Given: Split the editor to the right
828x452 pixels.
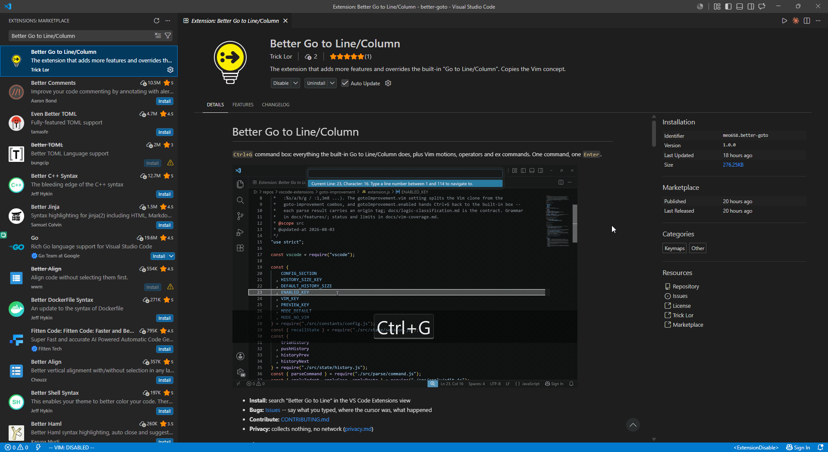Looking at the screenshot, I should coord(807,21).
